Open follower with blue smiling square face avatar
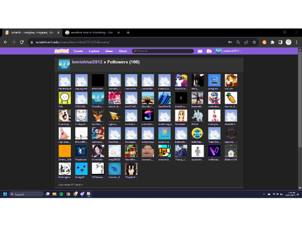302x226 pixels. tap(81, 169)
